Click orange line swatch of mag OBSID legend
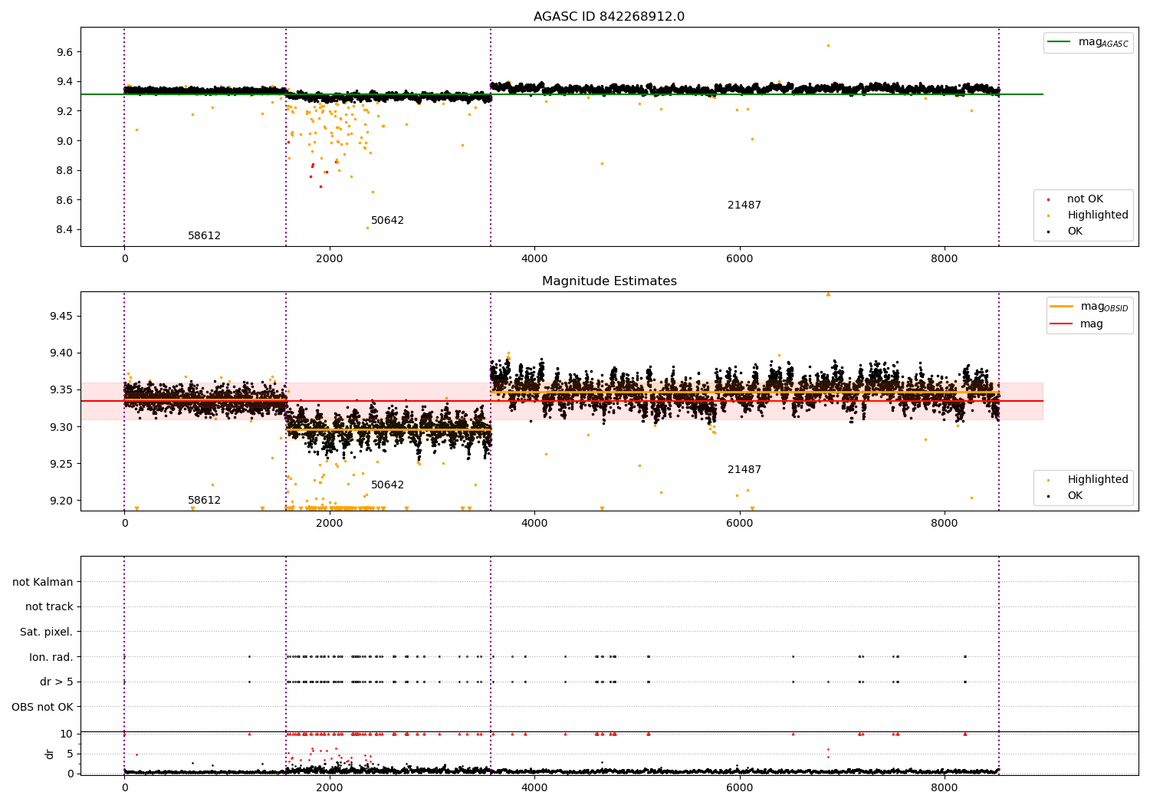1150x805 pixels. 1062,306
